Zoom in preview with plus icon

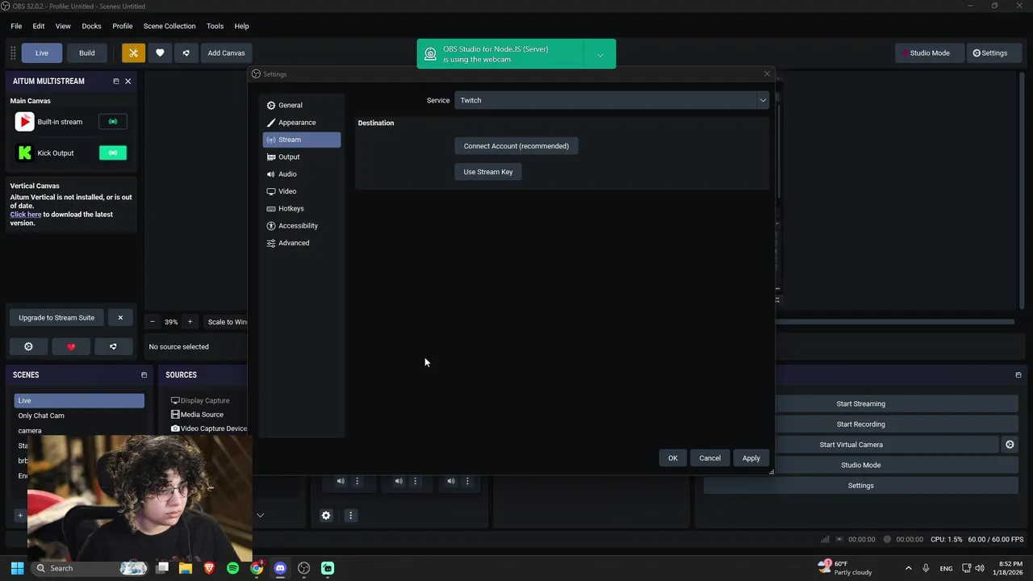190,322
